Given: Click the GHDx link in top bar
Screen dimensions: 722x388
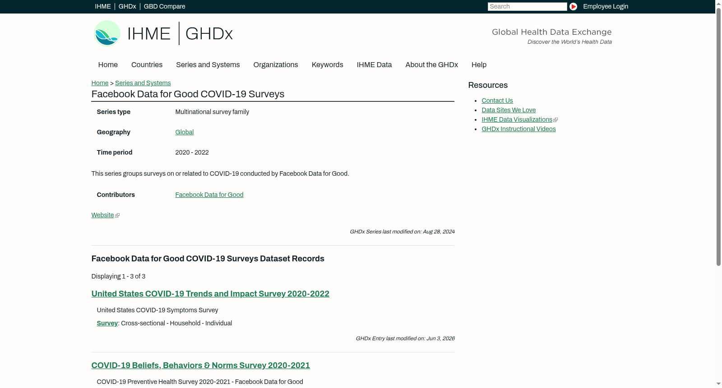Looking at the screenshot, I should point(127,6).
